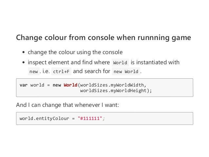Screen dimensions: 209x157
Task: Click the first bullet about changing colour
Action: [x=75, y=52]
